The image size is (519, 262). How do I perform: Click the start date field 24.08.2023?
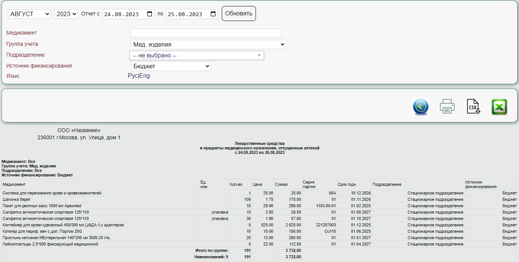(122, 14)
